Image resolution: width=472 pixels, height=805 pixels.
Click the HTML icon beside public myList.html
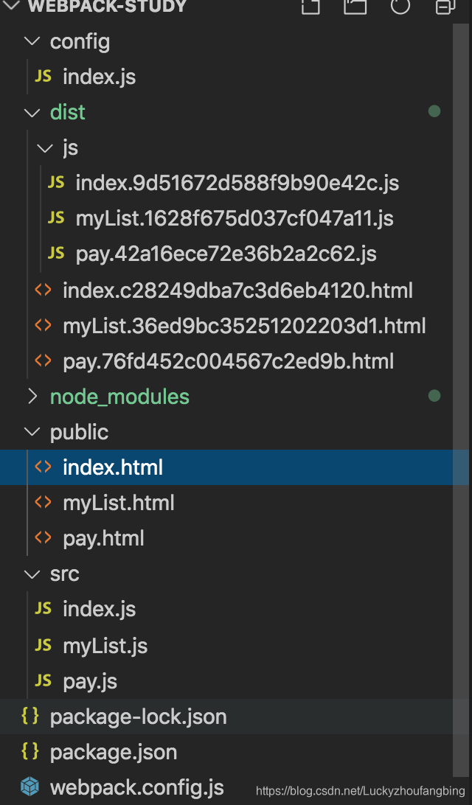click(43, 501)
